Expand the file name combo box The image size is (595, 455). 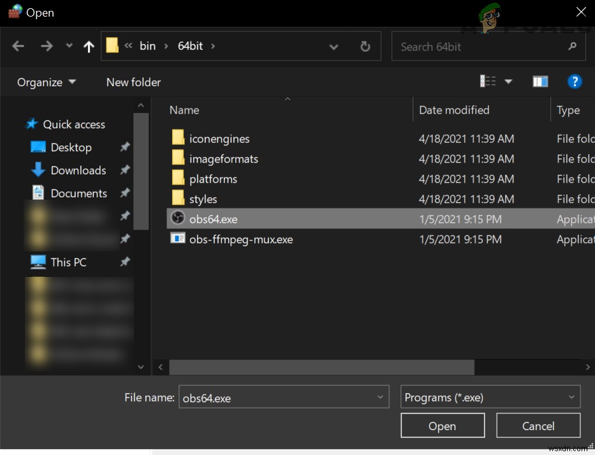(x=379, y=397)
